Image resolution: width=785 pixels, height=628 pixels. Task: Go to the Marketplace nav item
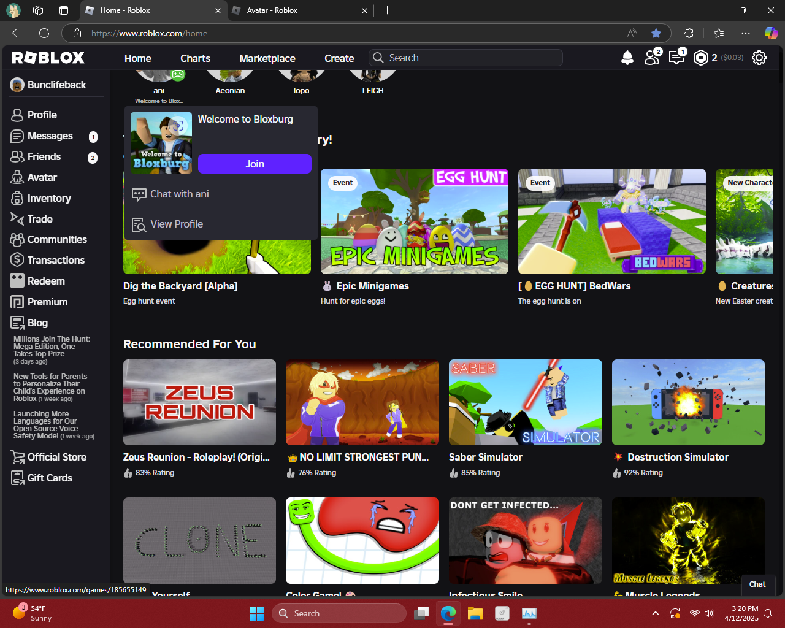point(267,58)
